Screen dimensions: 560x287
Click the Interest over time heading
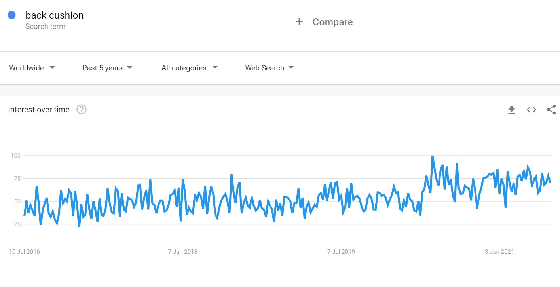click(39, 110)
